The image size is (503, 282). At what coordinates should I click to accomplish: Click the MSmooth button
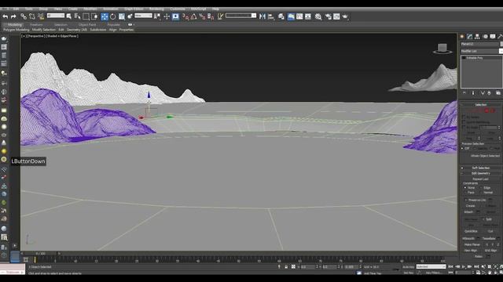point(468,238)
